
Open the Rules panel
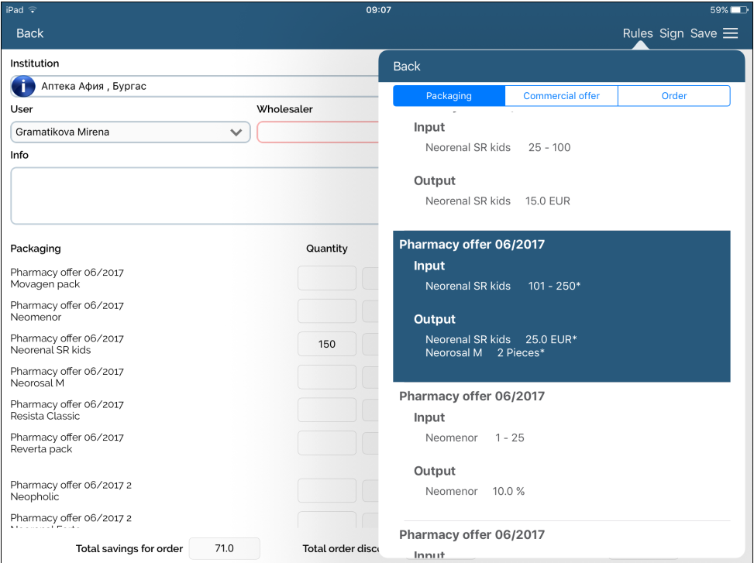pyautogui.click(x=638, y=33)
